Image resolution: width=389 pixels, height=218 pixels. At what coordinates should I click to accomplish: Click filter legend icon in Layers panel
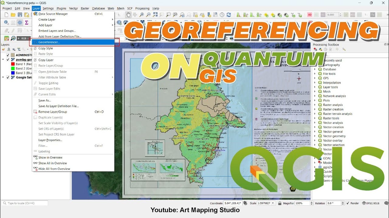coord(19,49)
